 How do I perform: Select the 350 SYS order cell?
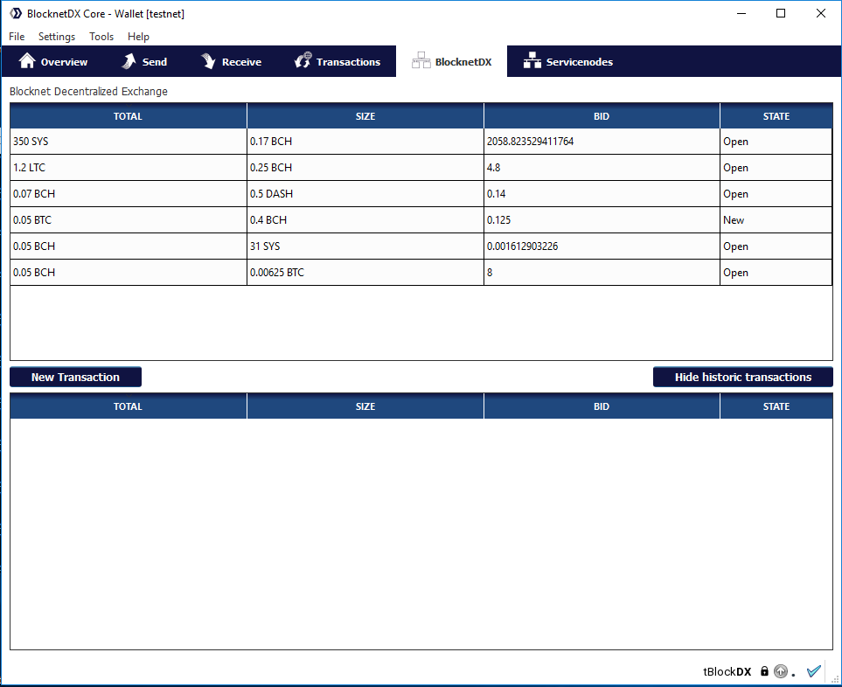(x=129, y=141)
